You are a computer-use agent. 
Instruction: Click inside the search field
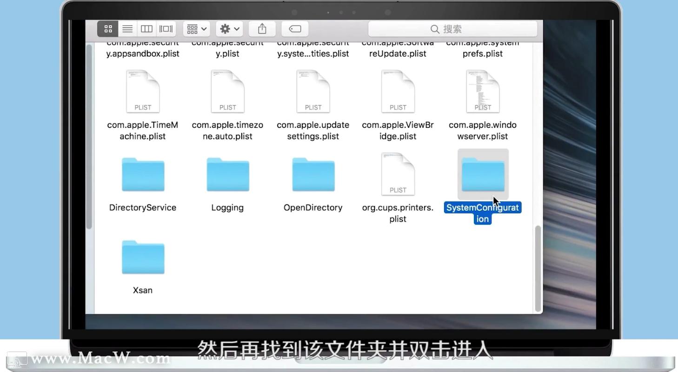tap(452, 28)
